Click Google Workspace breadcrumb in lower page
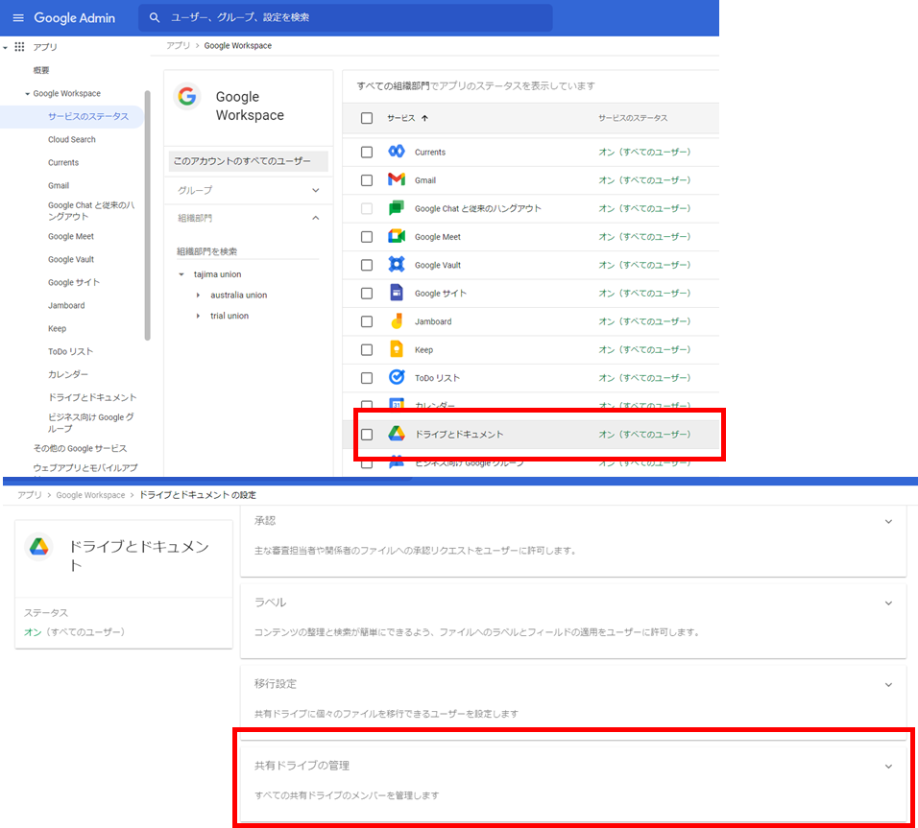 click(x=90, y=495)
